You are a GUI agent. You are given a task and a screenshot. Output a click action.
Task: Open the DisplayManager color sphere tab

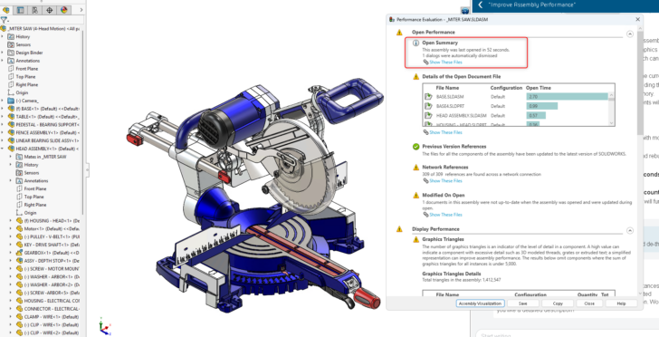pyautogui.click(x=64, y=10)
